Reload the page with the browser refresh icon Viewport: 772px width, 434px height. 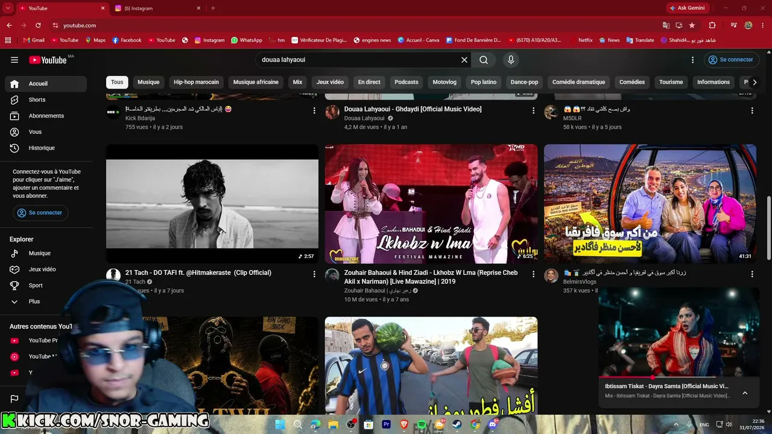38,25
